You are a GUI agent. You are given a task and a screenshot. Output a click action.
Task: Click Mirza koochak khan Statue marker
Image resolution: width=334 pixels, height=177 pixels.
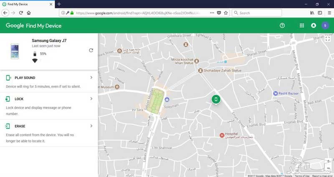[x=197, y=61]
